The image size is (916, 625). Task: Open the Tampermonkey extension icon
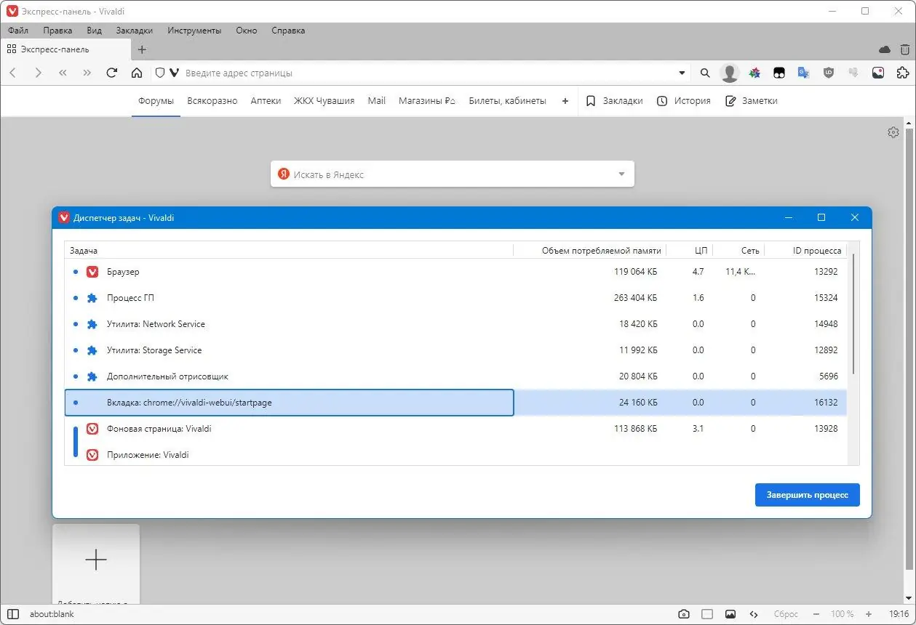click(x=779, y=73)
